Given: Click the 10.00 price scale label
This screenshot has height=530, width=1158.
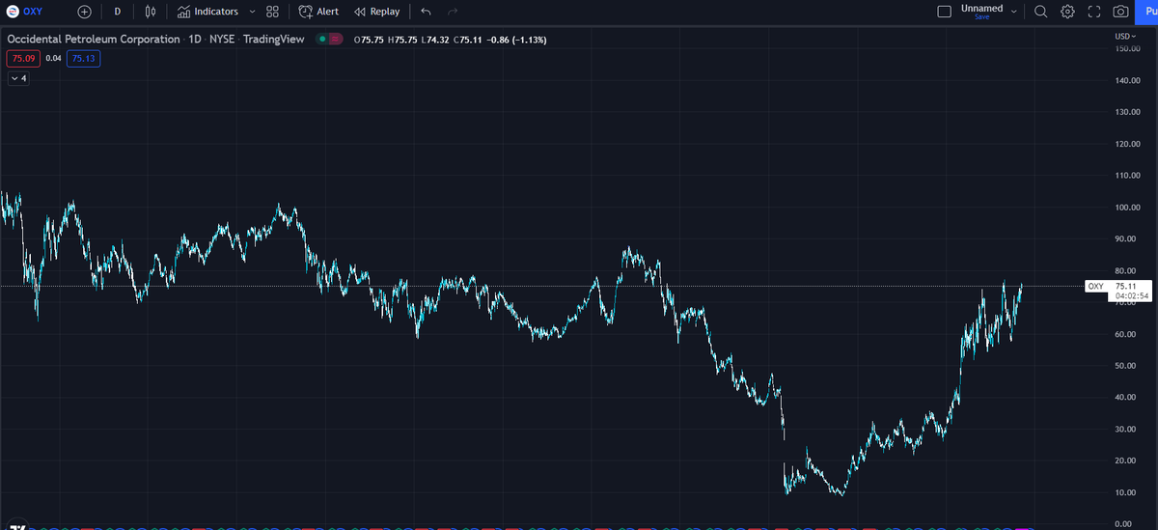Looking at the screenshot, I should point(1125,492).
